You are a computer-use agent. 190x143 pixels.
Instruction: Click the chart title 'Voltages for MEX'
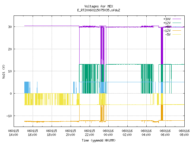coord(99,6)
